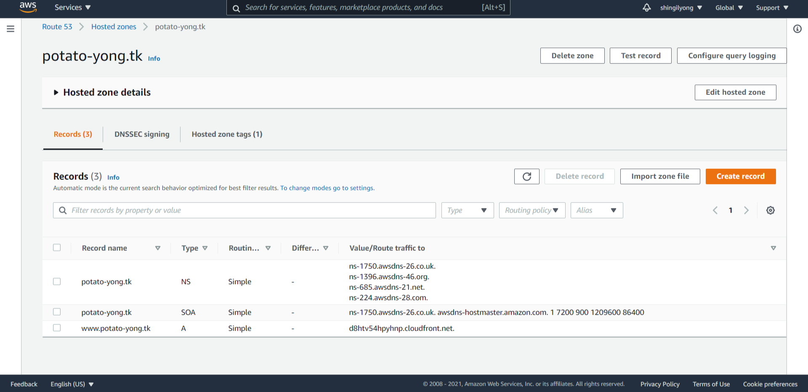Viewport: 808px width, 392px height.
Task: Switch to the DNSSEC signing tab
Action: 142,134
